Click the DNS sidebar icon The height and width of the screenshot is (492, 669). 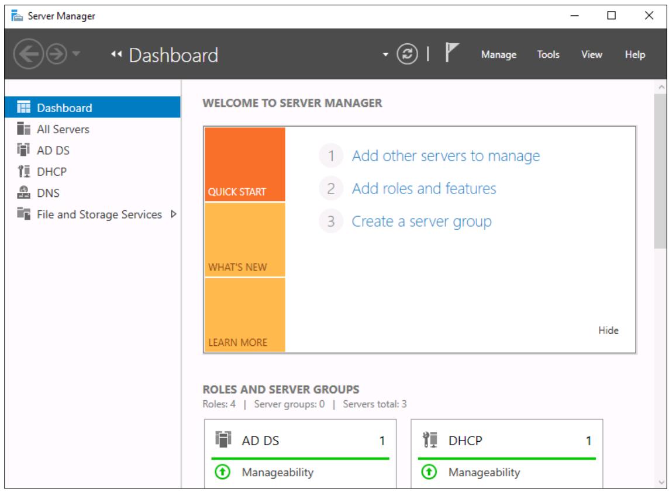point(23,192)
